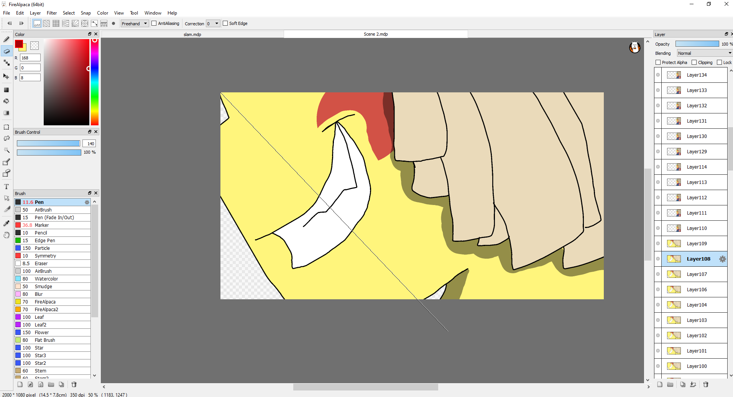Enable concentric circle snap
This screenshot has width=733, height=397.
click(85, 23)
